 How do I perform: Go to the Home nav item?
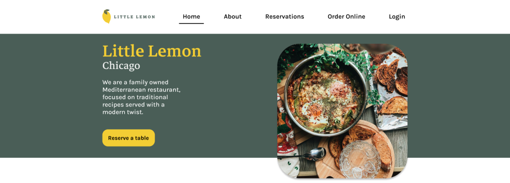(191, 16)
